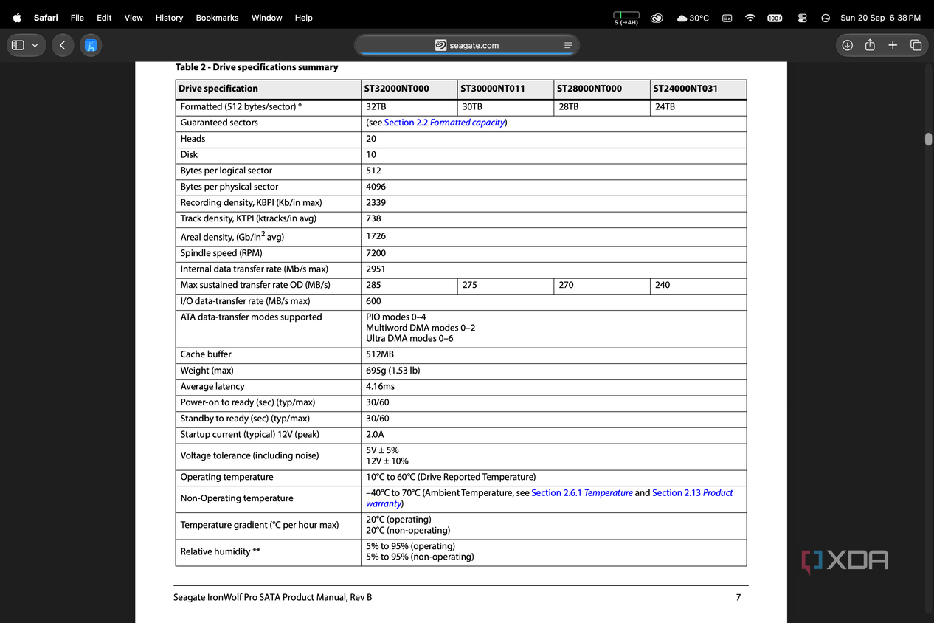Click the Focus/Do Not Disturb icon
Viewport: 934px width, 623px height.
tap(825, 18)
